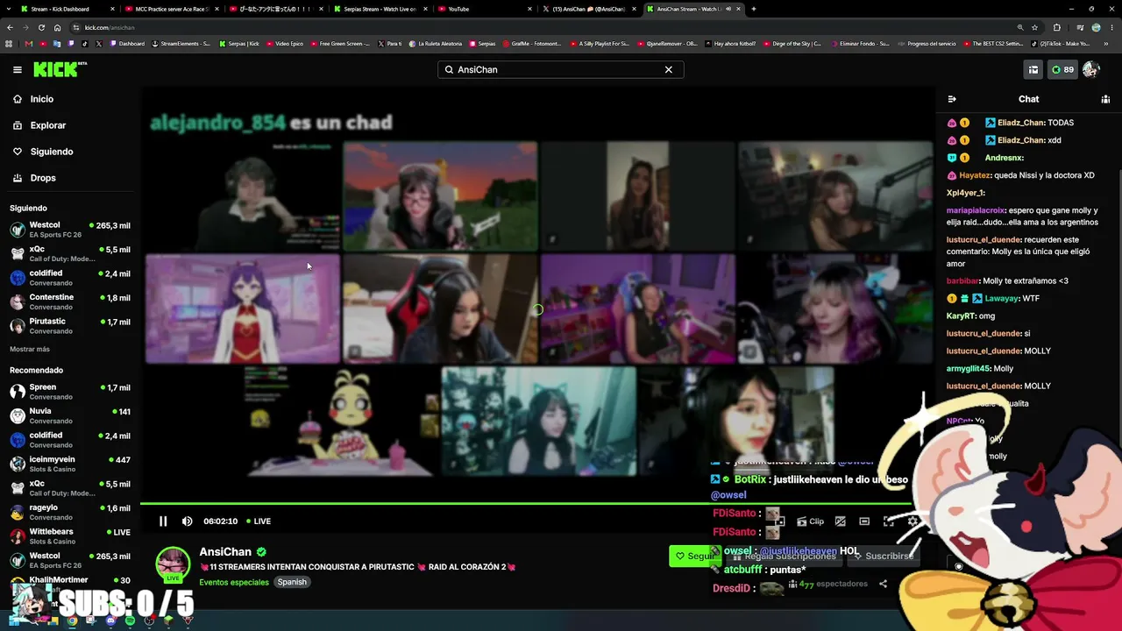The image size is (1122, 631).
Task: Open the StreamElements bookmark
Action: 182,43
